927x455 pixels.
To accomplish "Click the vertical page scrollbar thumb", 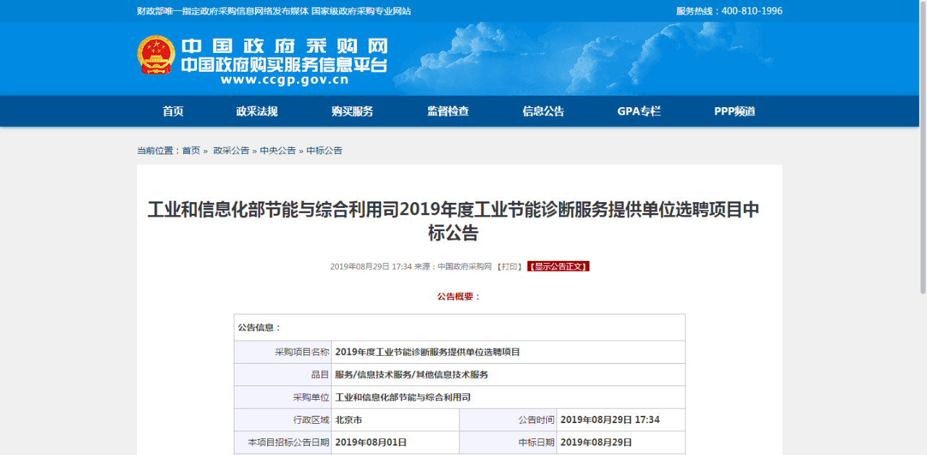I will [923, 149].
